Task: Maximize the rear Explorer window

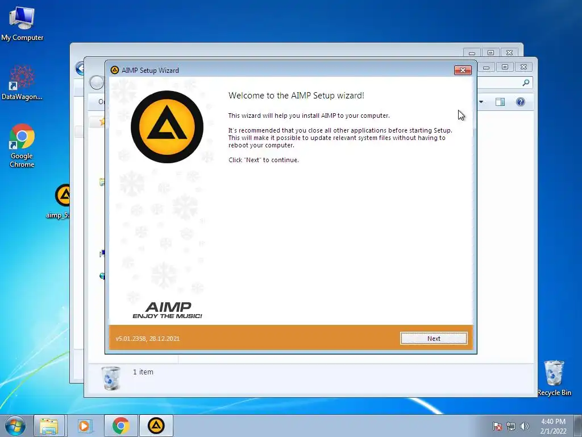Action: click(490, 53)
